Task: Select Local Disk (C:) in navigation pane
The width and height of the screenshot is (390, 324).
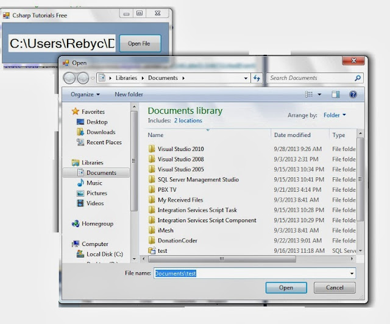Action: 100,254
